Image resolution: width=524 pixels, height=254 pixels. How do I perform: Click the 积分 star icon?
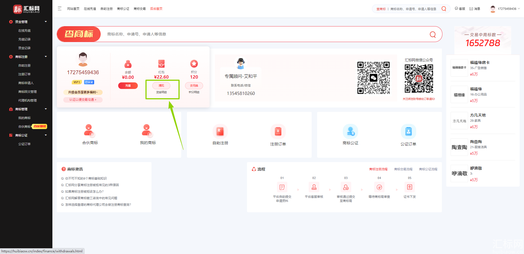[194, 64]
